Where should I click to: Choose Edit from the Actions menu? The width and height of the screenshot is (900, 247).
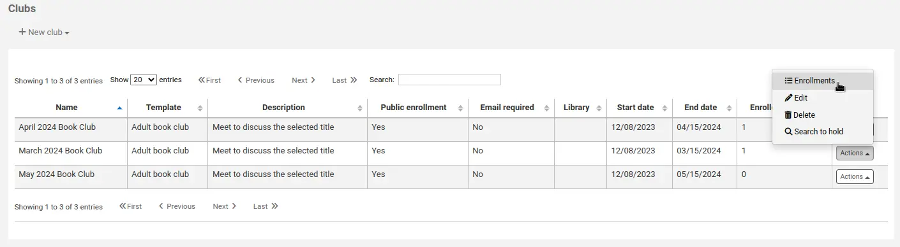[x=822, y=98]
